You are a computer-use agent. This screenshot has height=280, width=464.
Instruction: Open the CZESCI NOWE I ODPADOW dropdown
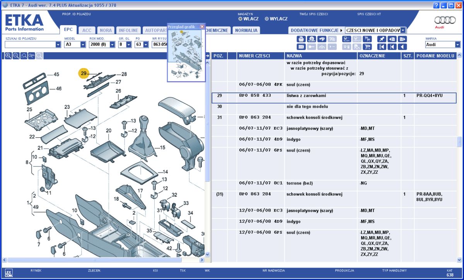pyautogui.click(x=403, y=30)
